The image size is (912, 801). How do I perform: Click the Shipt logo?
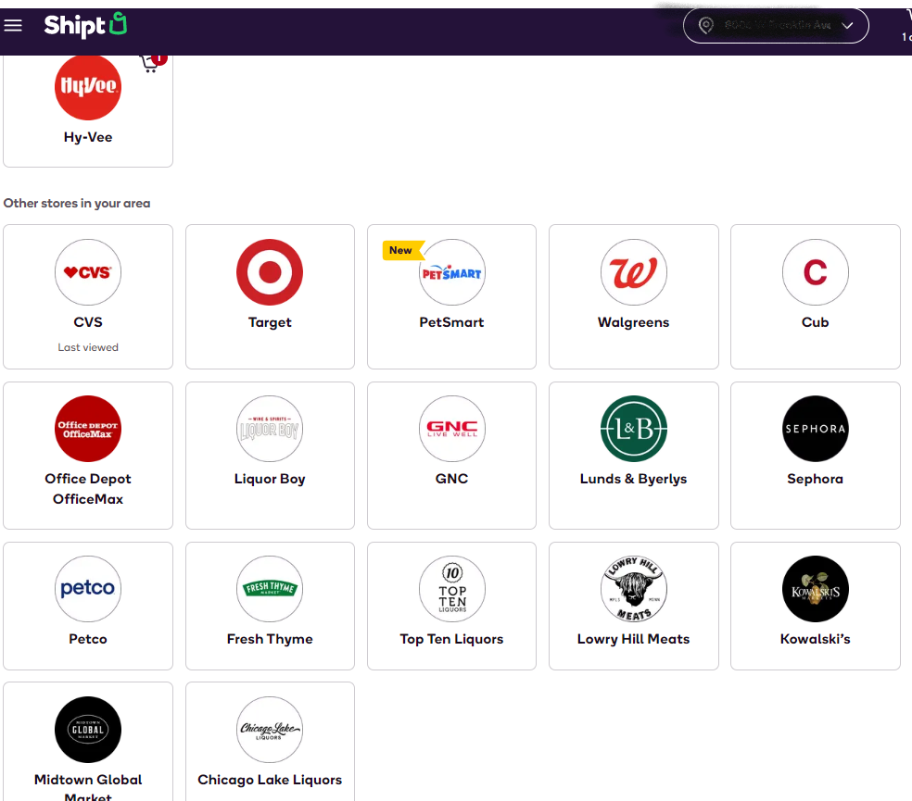pyautogui.click(x=84, y=25)
